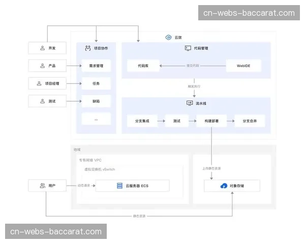305x244 pixels.
Task: Click the person icon beside 产品
Action: pyautogui.click(x=43, y=66)
